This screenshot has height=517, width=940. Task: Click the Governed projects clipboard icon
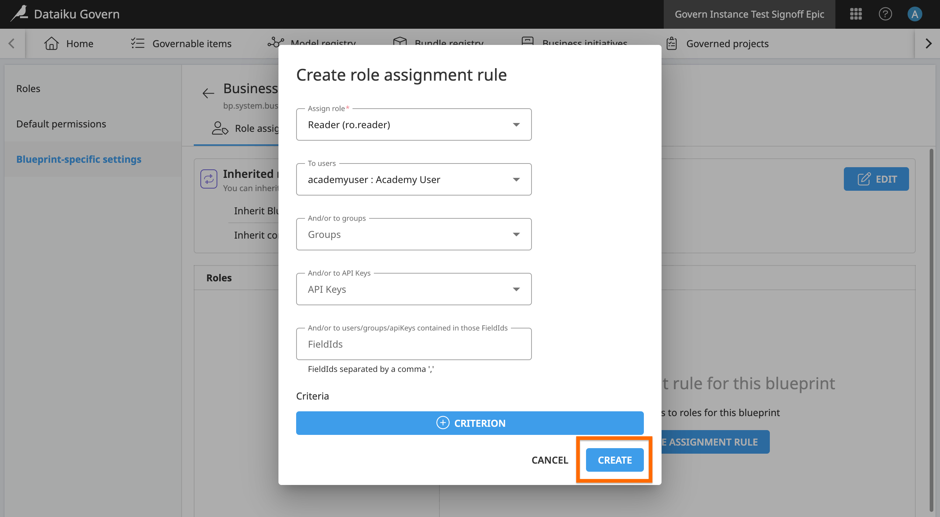point(672,43)
